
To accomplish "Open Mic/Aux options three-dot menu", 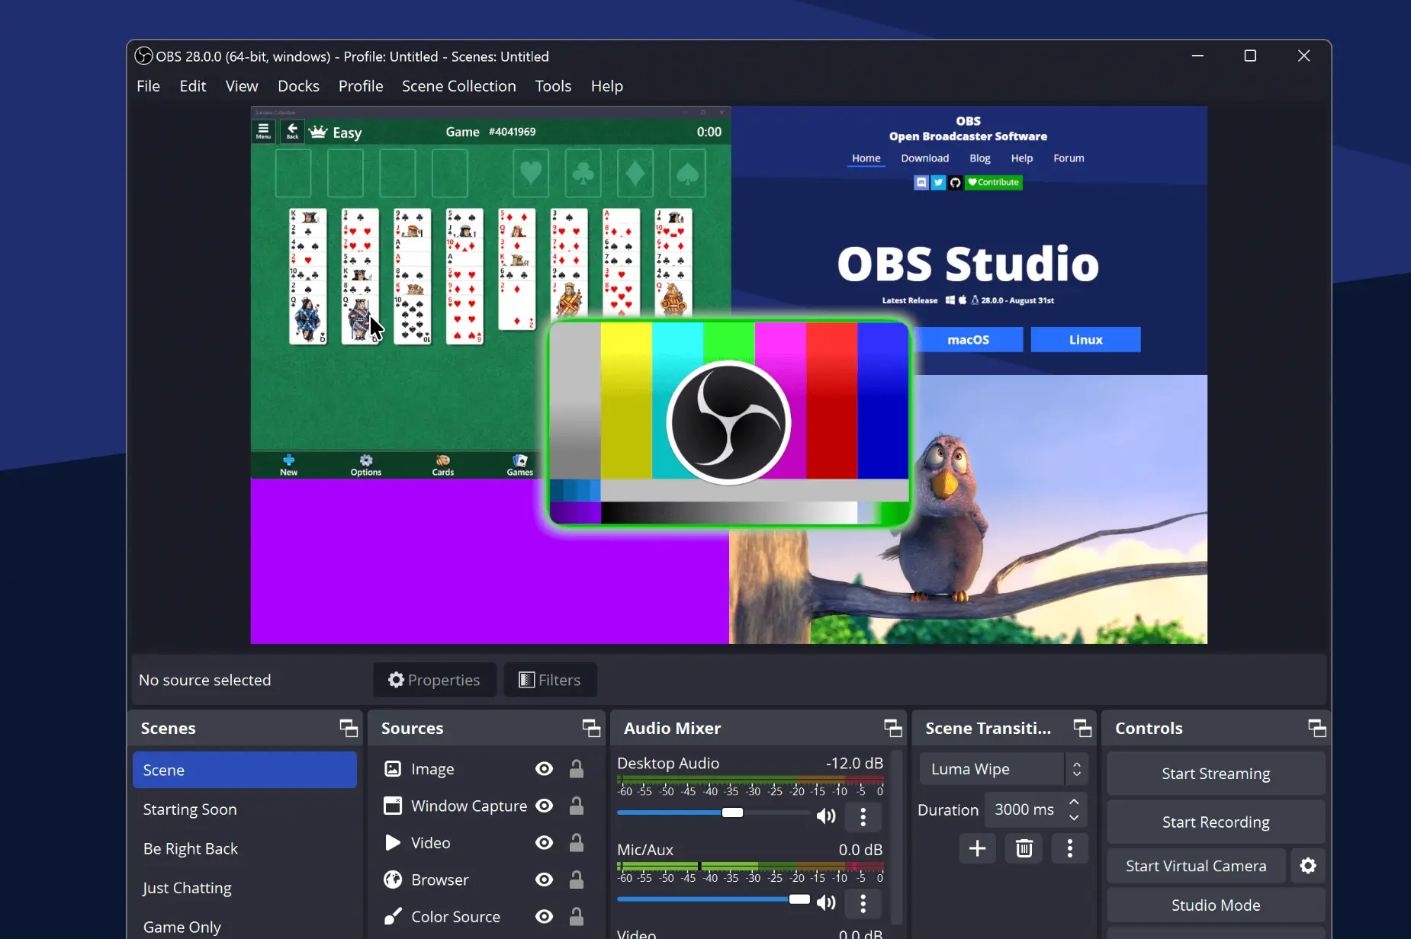I will pos(863,903).
